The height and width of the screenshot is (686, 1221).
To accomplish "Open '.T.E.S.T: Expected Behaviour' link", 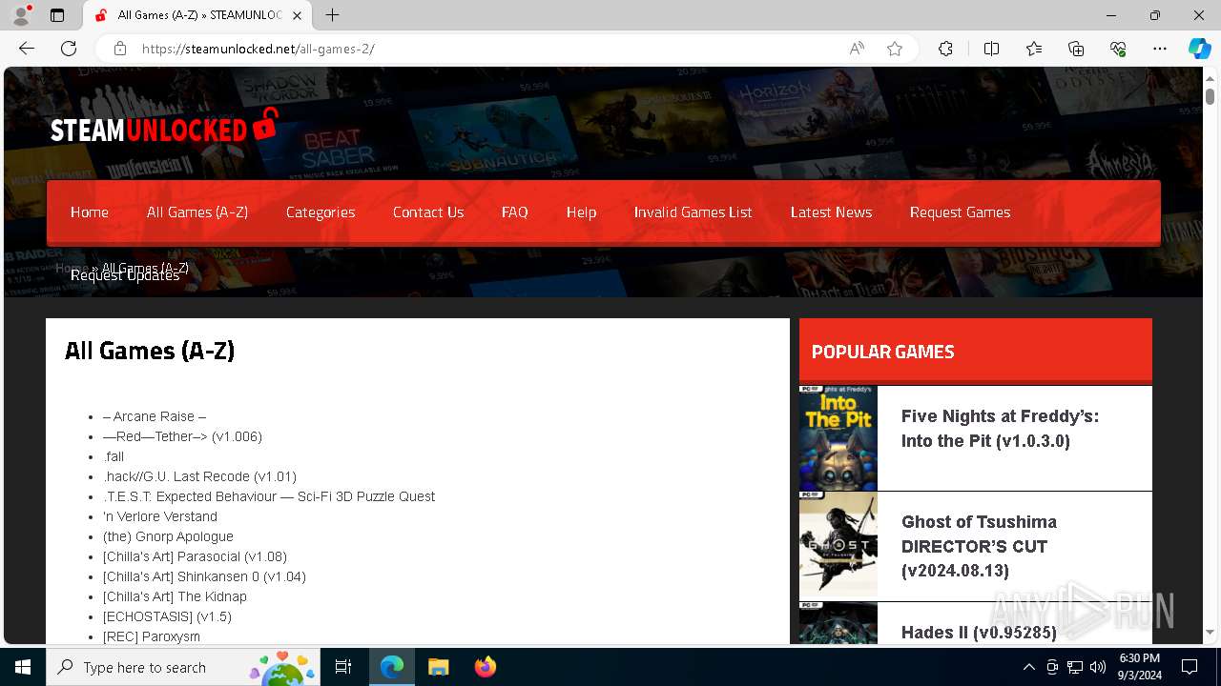I will [269, 496].
